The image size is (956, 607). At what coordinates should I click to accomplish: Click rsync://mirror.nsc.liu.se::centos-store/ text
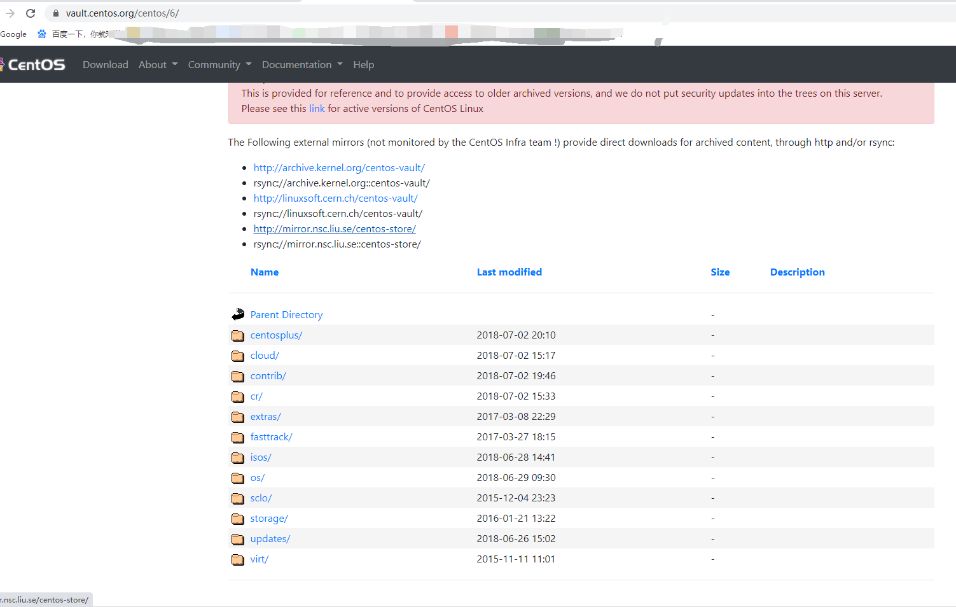coord(337,244)
